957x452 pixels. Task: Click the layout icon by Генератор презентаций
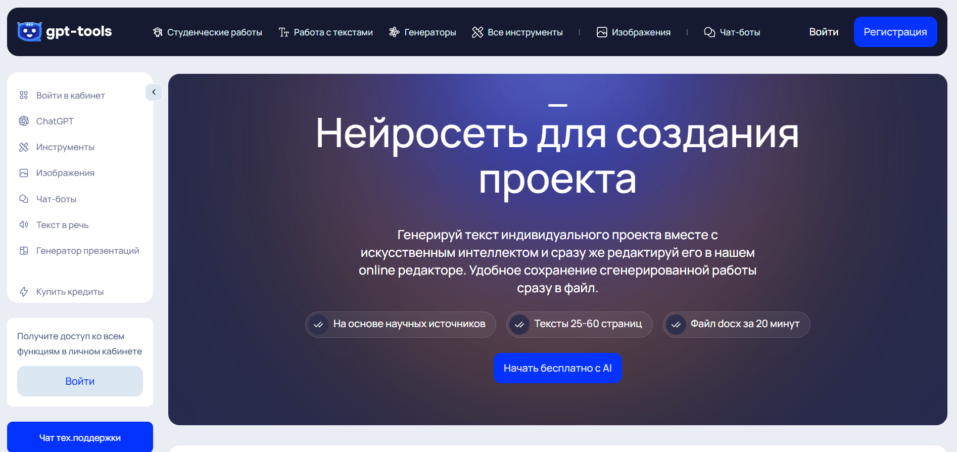click(x=24, y=251)
